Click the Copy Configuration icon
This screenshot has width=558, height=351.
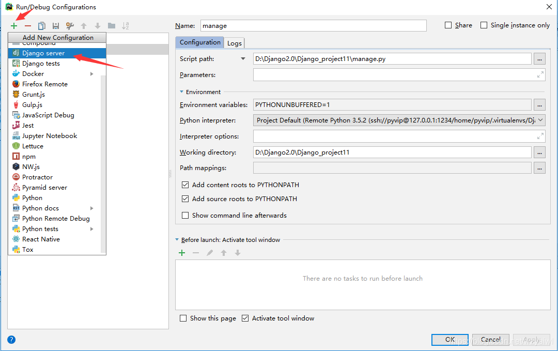[x=42, y=26]
